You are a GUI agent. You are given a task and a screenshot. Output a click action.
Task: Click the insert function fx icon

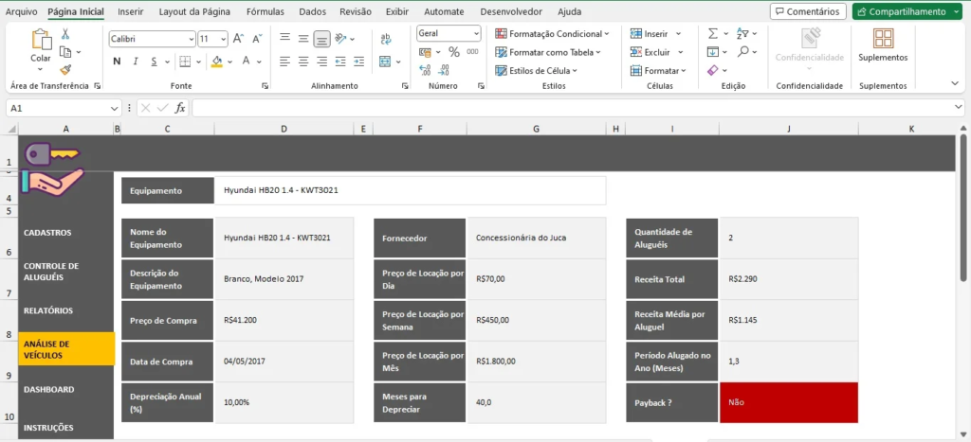180,108
